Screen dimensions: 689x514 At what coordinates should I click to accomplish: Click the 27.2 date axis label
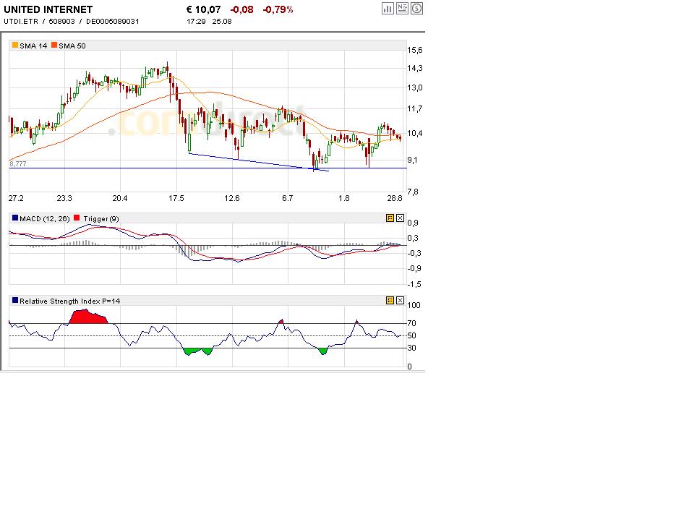coord(16,198)
